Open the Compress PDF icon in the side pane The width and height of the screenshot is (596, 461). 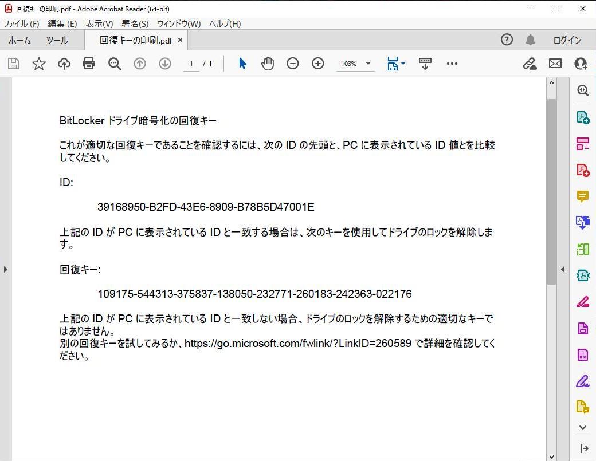tap(583, 354)
